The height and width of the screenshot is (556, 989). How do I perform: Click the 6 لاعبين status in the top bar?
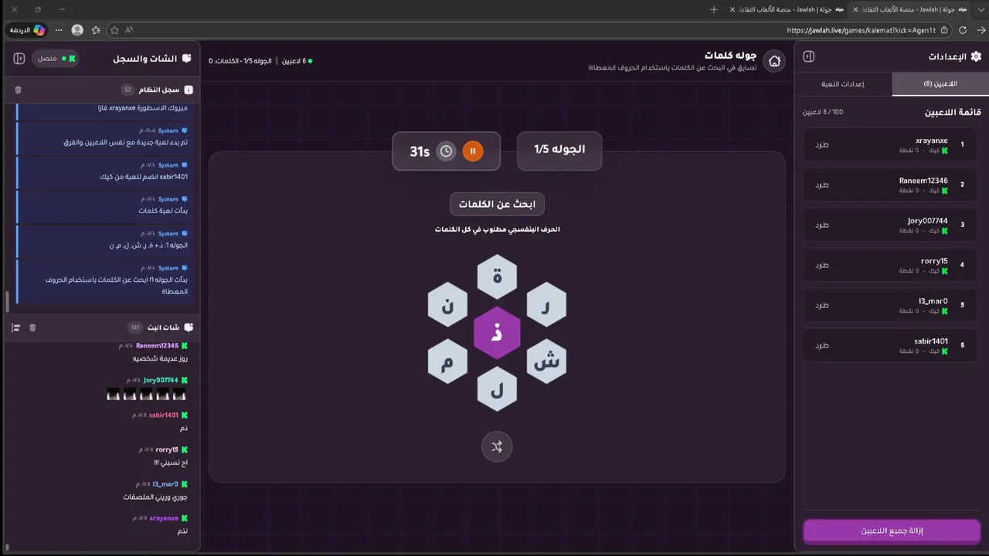pos(297,61)
